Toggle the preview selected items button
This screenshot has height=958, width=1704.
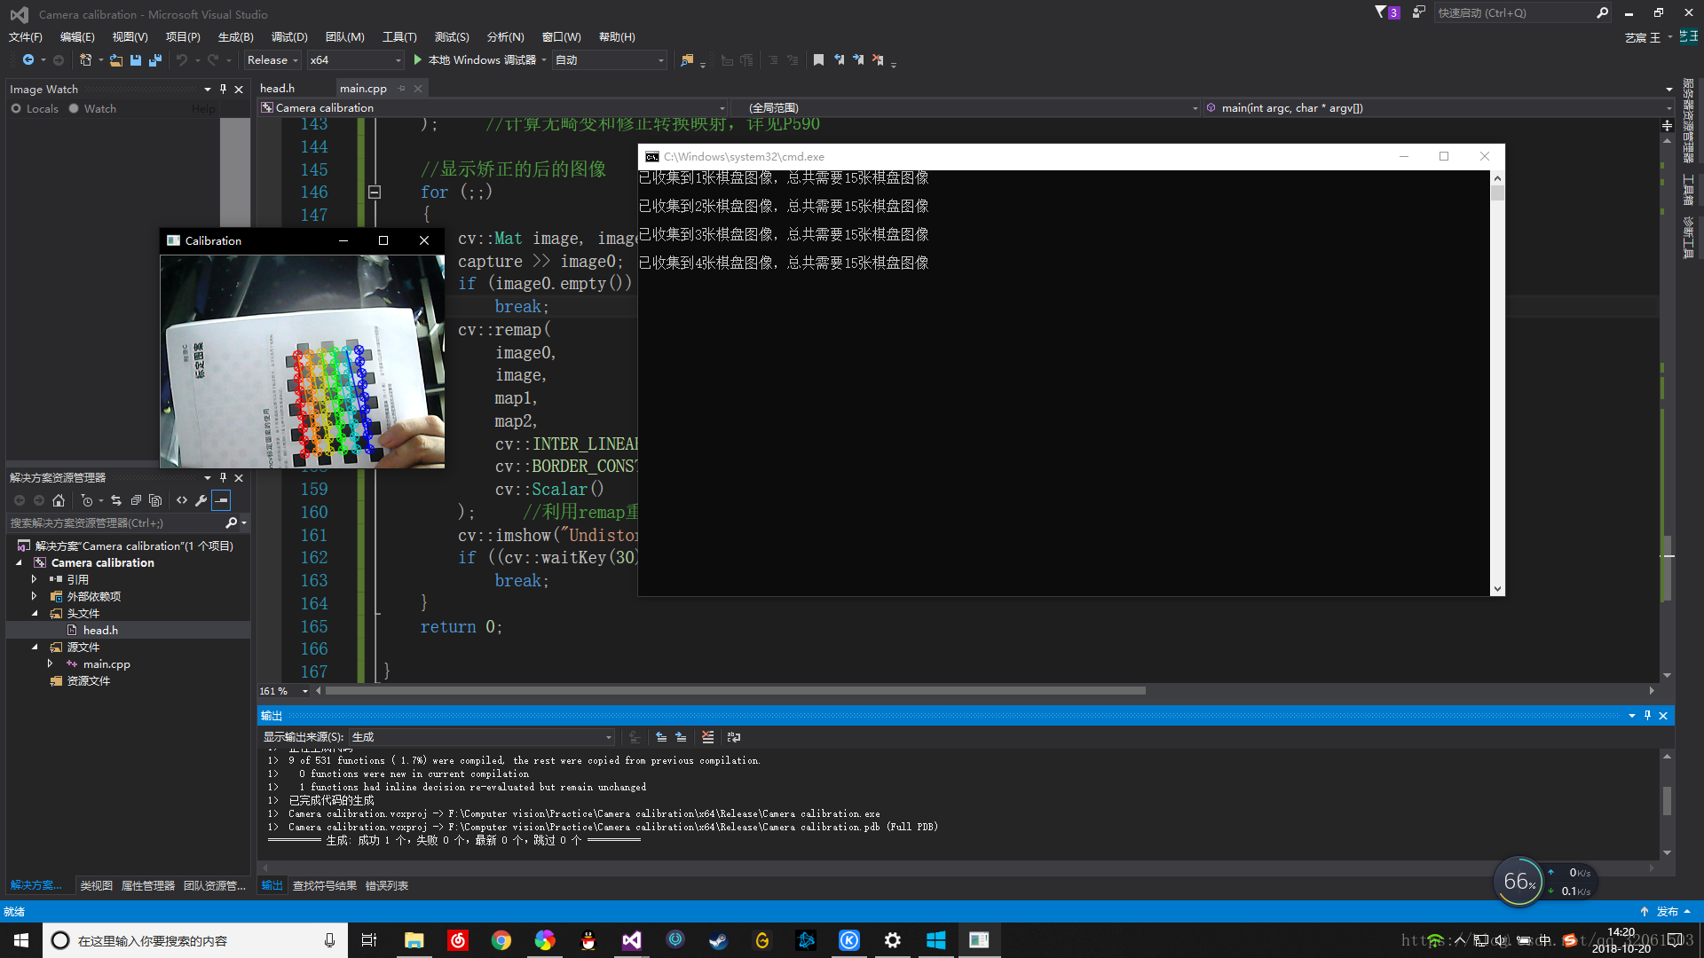pos(221,500)
